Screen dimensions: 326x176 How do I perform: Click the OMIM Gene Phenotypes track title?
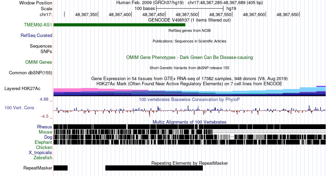tap(189, 58)
